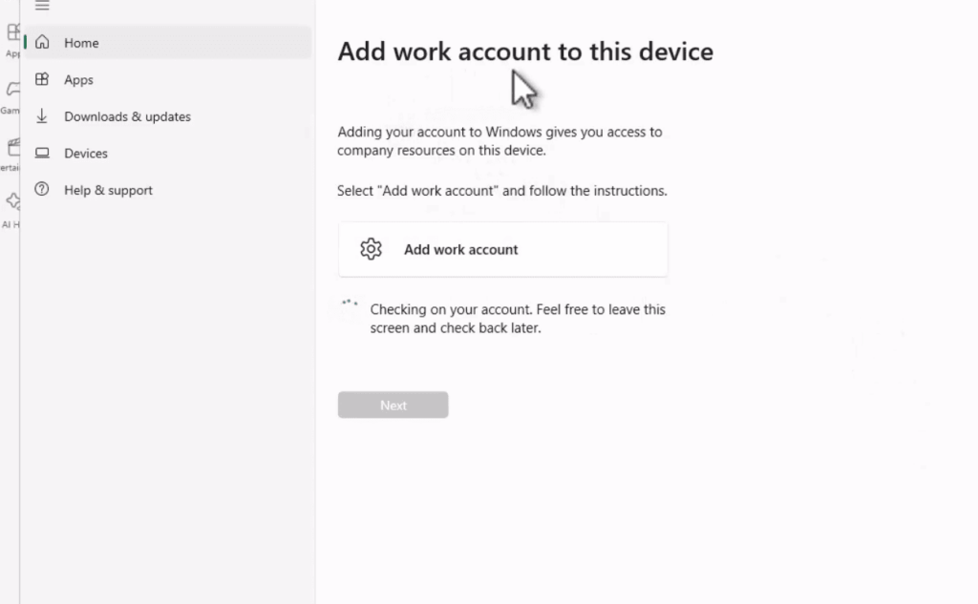Click the Apps grid icon in sidebar
This screenshot has width=978, height=604.
click(43, 79)
